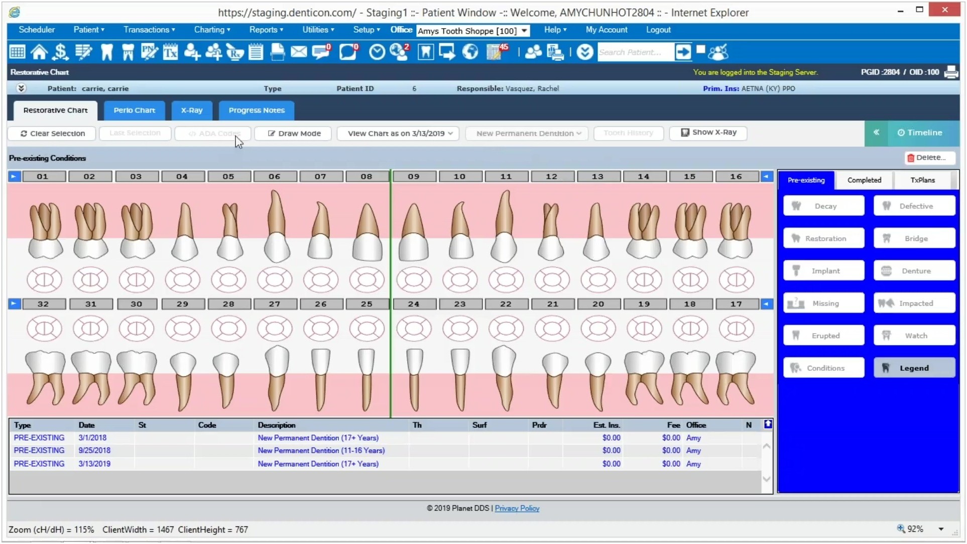The width and height of the screenshot is (967, 544).
Task: Open the task list icon with 45 badge
Action: [x=497, y=52]
